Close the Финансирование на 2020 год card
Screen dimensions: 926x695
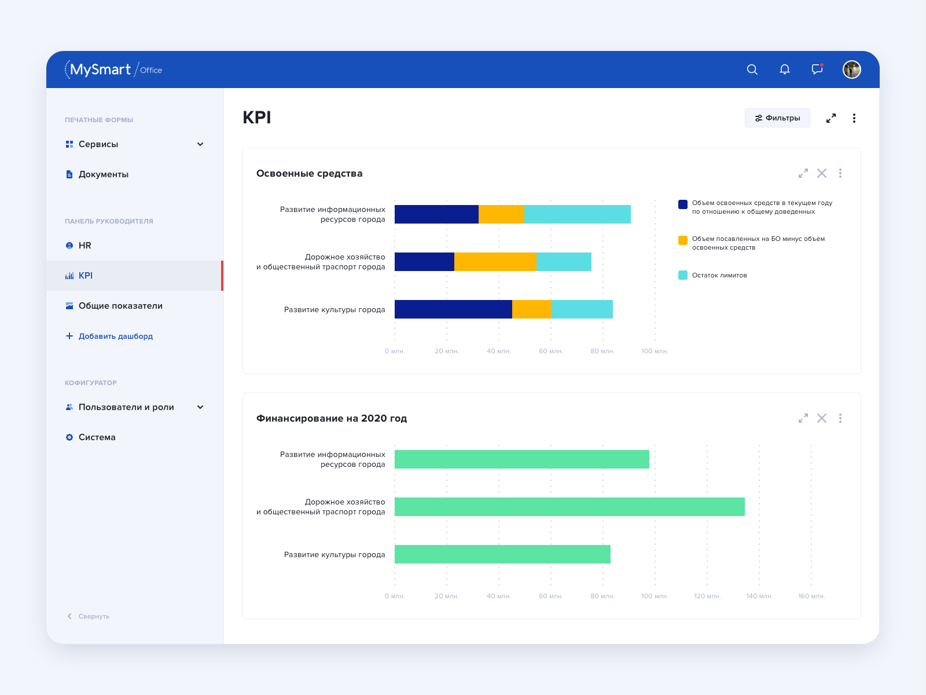coord(822,418)
